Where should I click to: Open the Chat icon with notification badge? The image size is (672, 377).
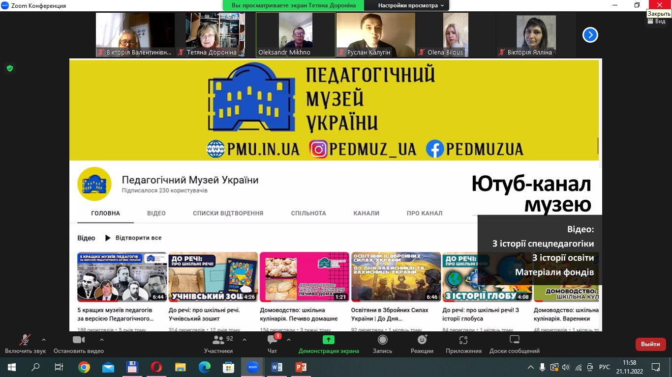[x=272, y=340]
